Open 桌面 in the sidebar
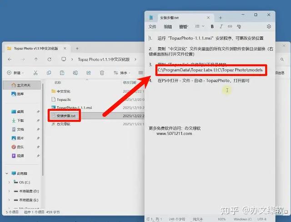 (18, 112)
